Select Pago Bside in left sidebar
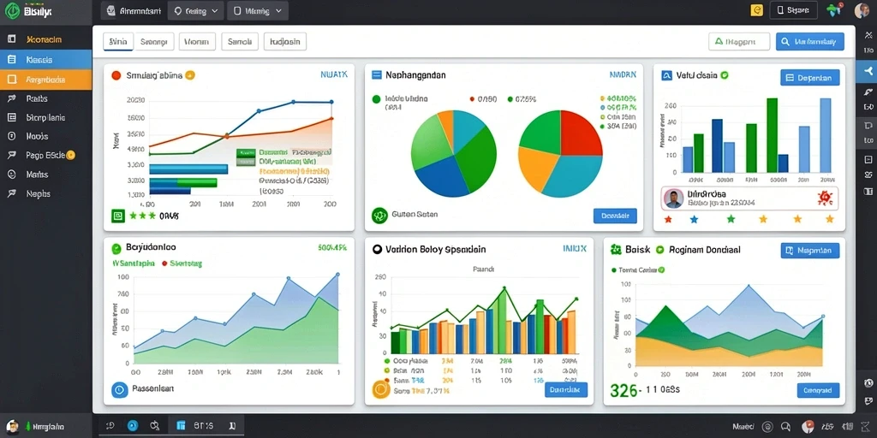The image size is (877, 438). click(46, 156)
